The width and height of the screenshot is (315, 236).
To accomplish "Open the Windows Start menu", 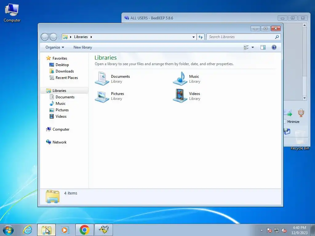I will click(x=8, y=230).
